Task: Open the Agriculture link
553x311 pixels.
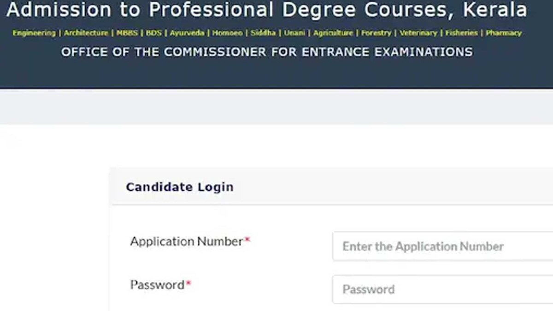Action: click(x=333, y=33)
